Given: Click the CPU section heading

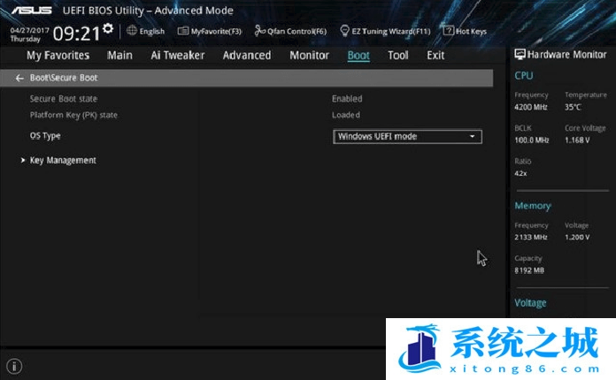Looking at the screenshot, I should pyautogui.click(x=524, y=76).
